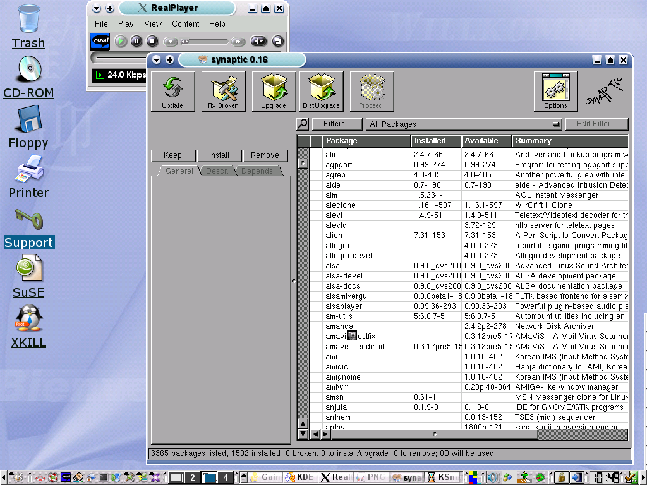Open the View menu in RealPlayer

point(153,24)
